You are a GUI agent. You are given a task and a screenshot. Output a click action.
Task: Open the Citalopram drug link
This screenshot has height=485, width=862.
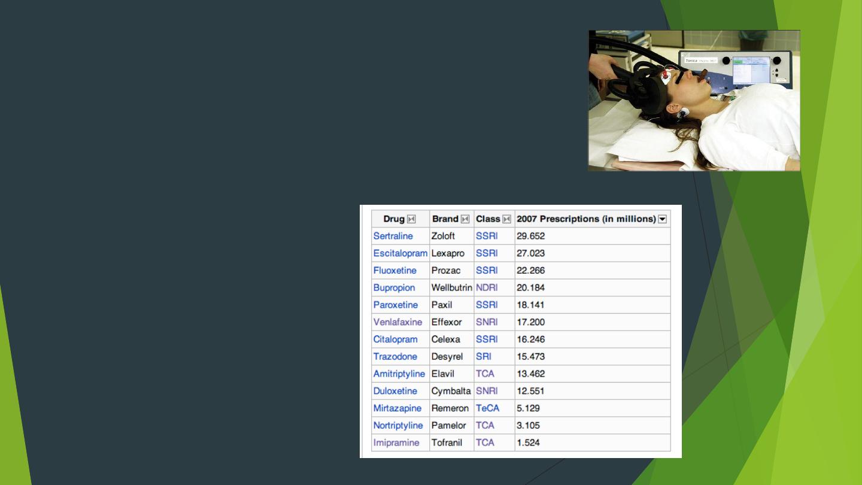[x=396, y=339]
